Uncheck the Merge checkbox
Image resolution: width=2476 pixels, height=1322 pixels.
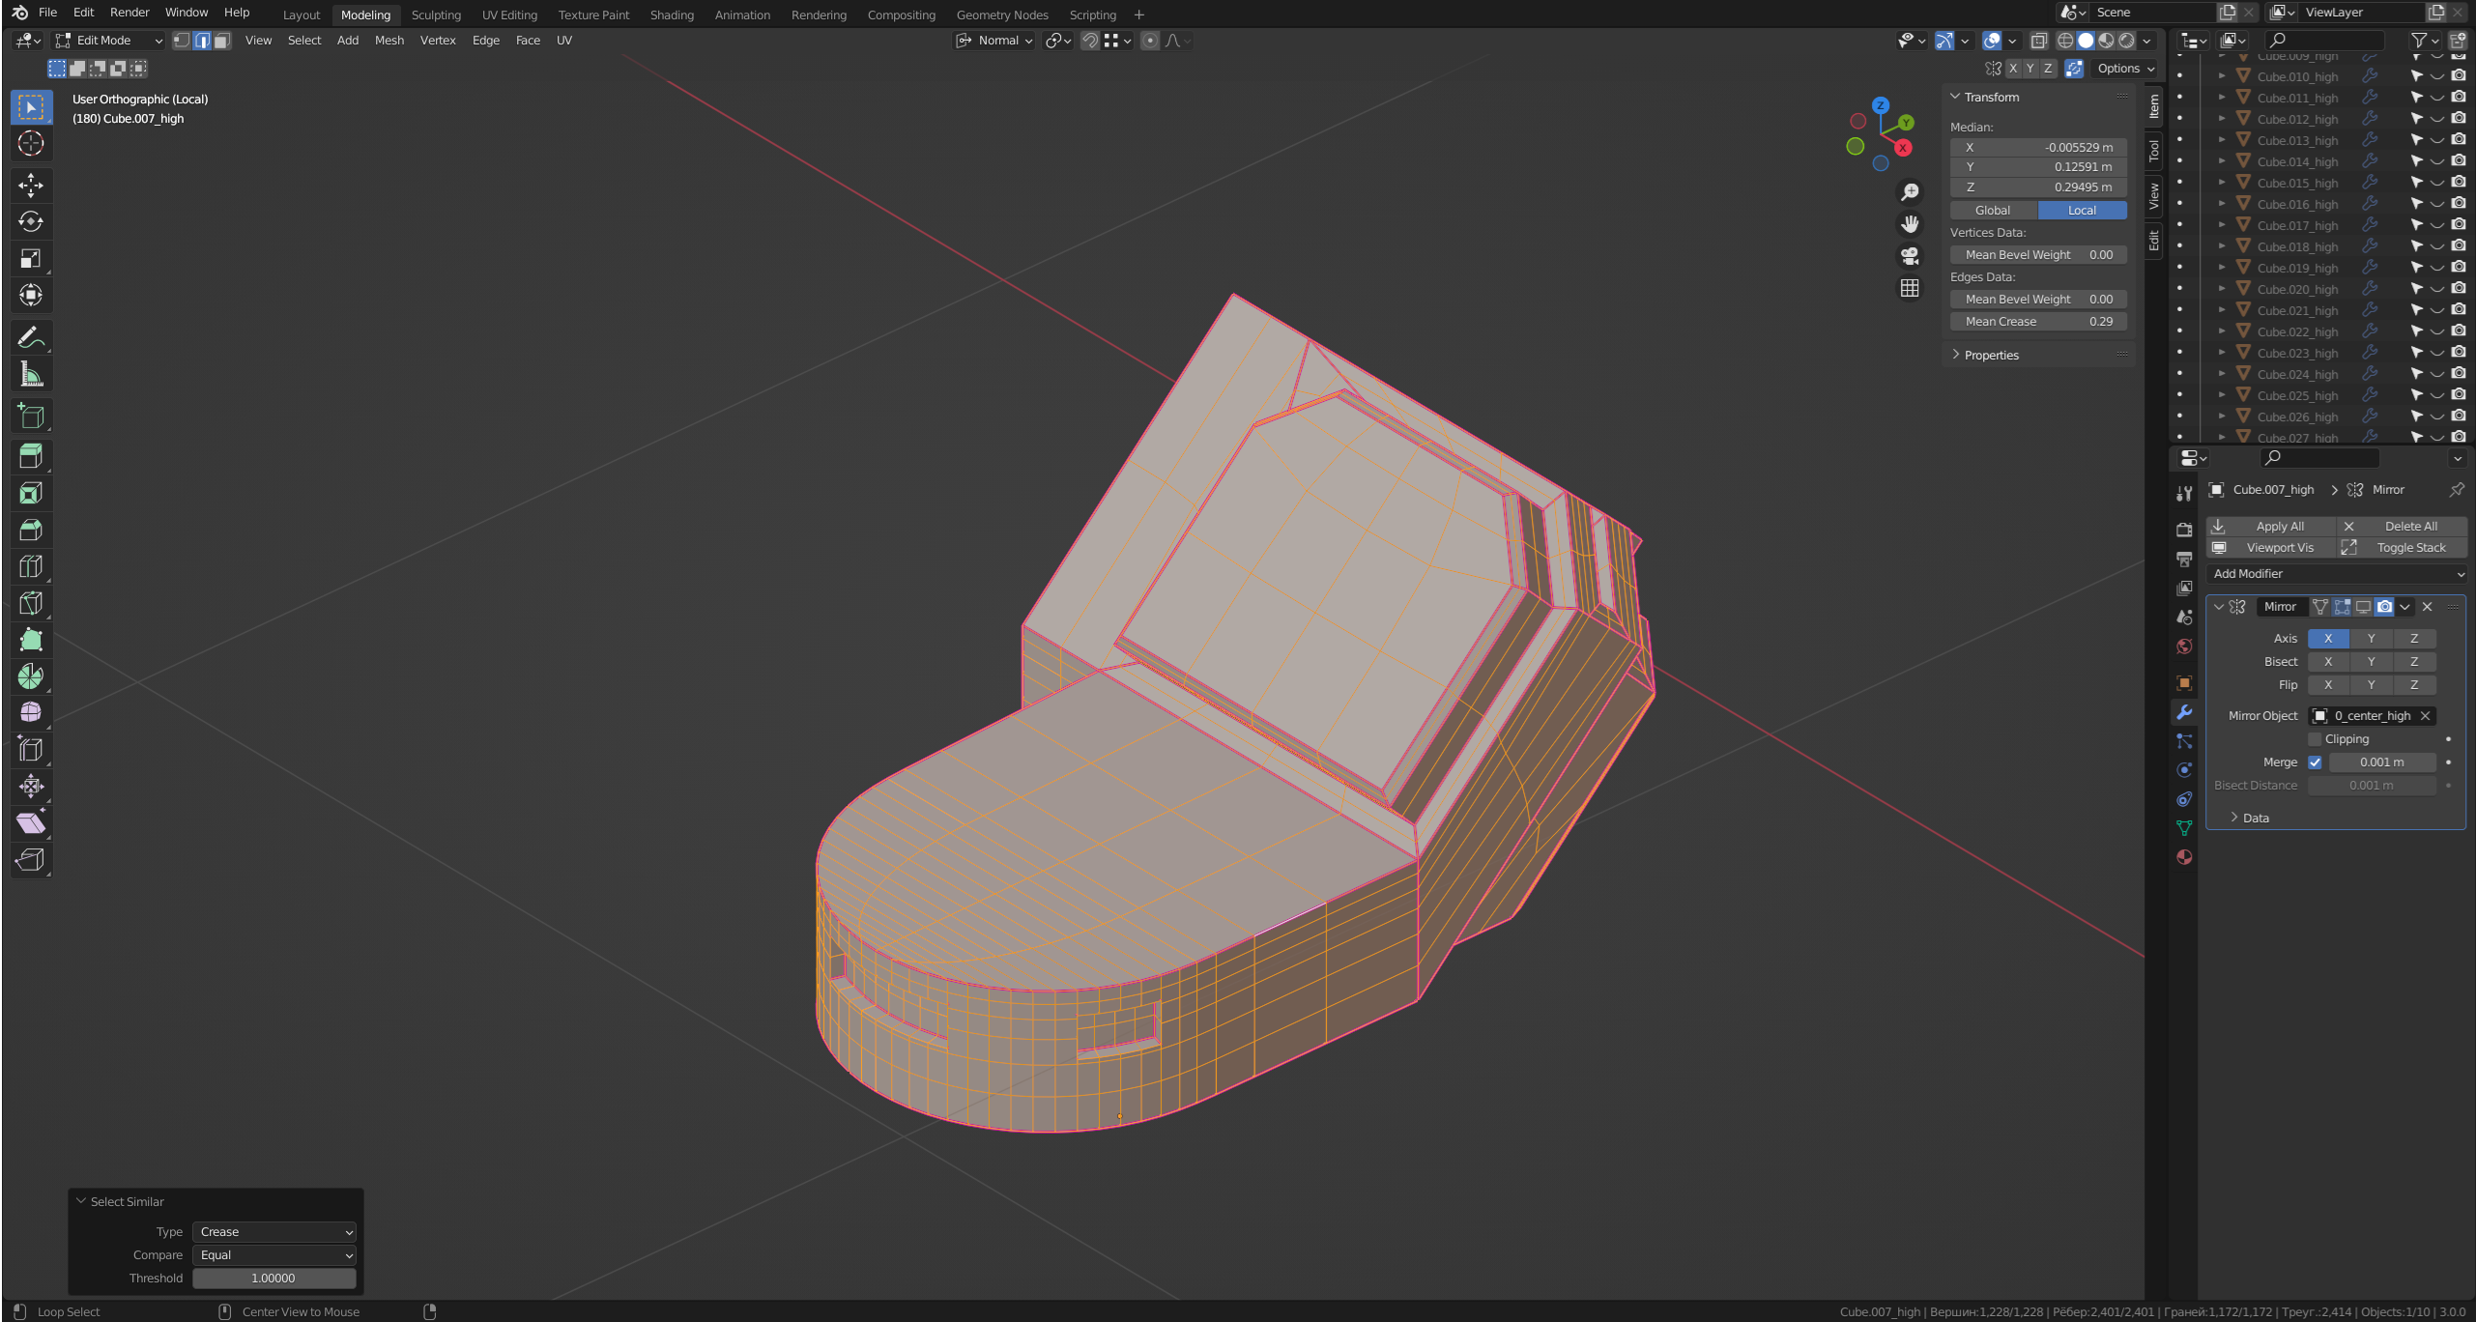tap(2315, 762)
